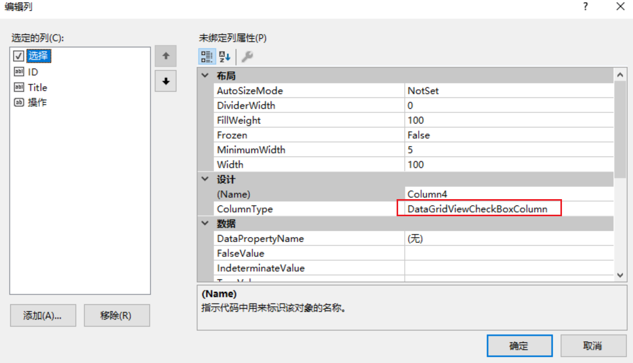Select the 选择 checkbox column in list
The image size is (633, 363).
[39, 55]
